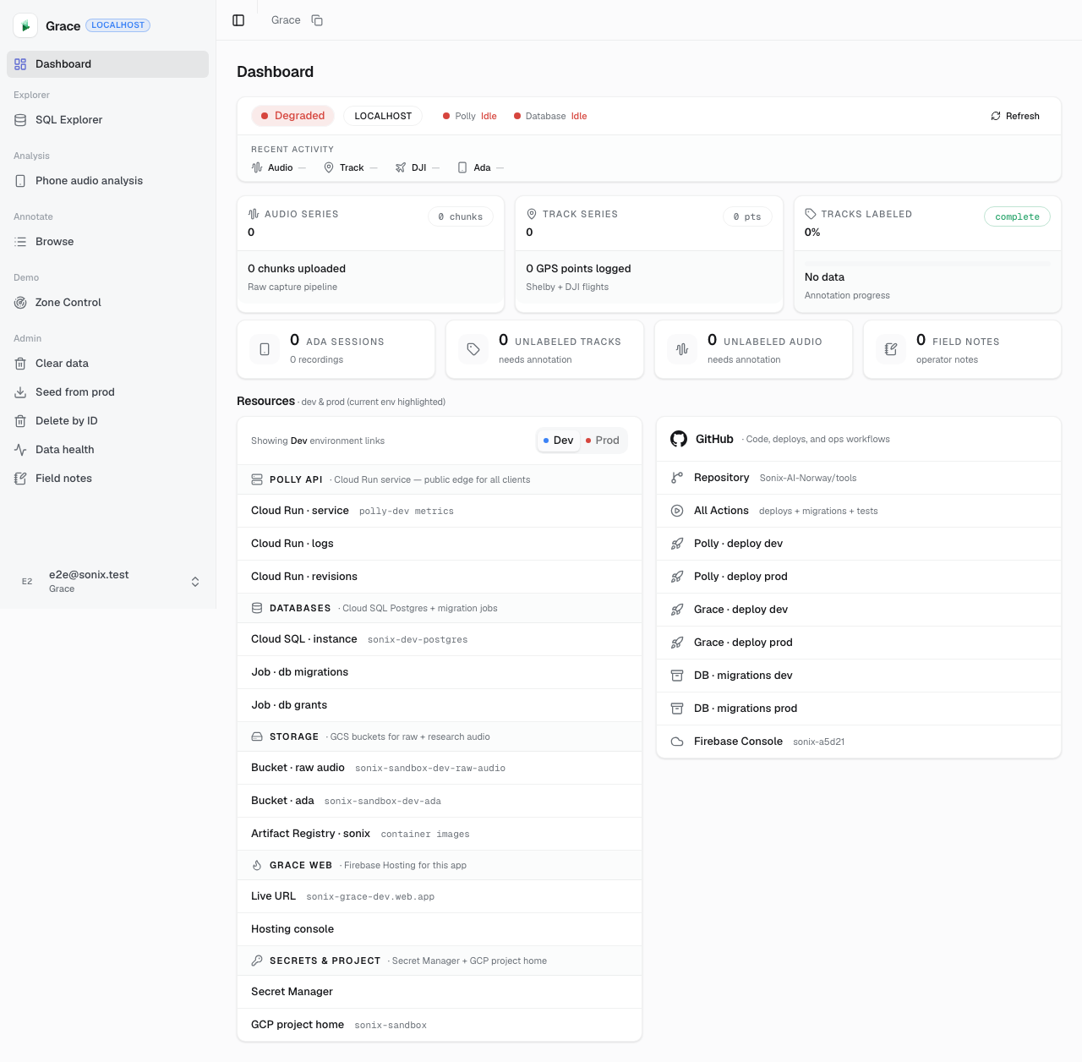
Task: Switch resources to Prod environment
Action: pyautogui.click(x=603, y=441)
